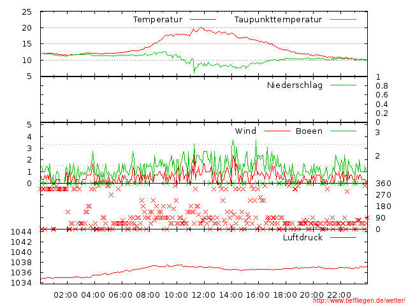Click the 20:00 time axis label
408x306 pixels.
(312, 295)
